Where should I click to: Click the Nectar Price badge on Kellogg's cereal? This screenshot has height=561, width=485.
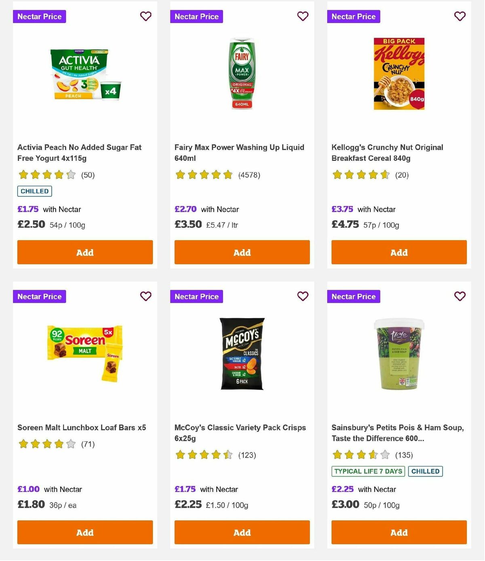pos(354,17)
